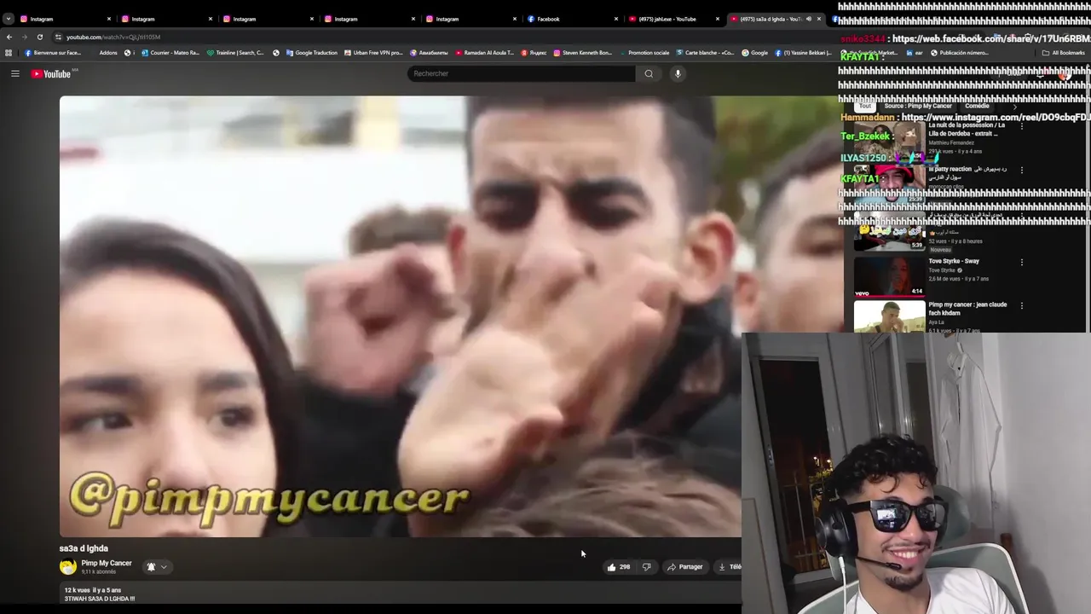Click the Télécharger download button

(729, 566)
